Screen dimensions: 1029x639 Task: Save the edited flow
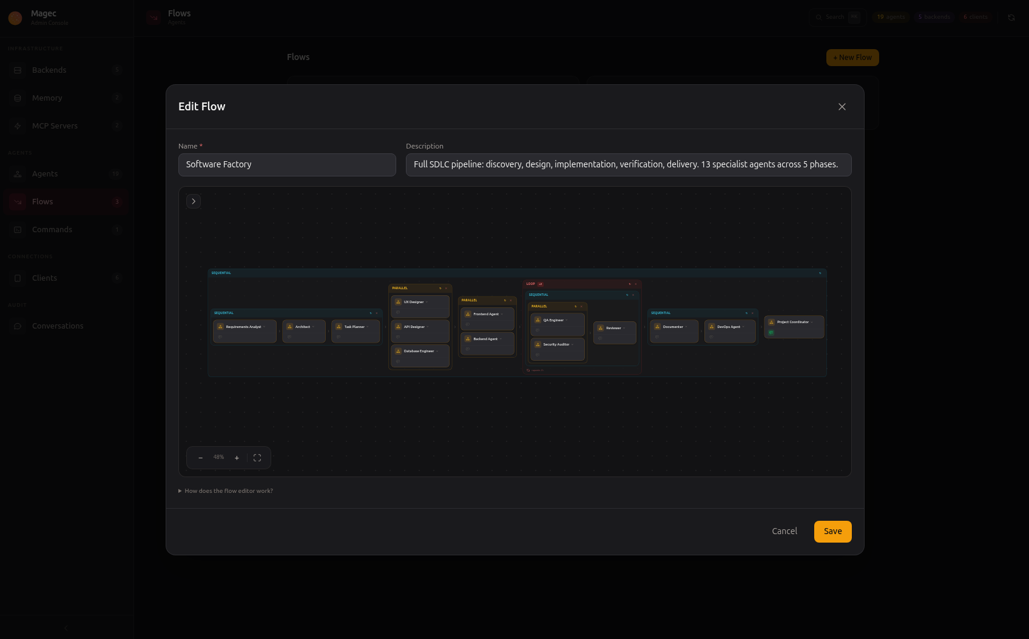(x=832, y=531)
